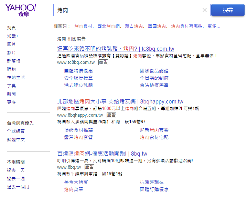Click the 烤肉 相關廣告 heading

pyautogui.click(x=71, y=39)
